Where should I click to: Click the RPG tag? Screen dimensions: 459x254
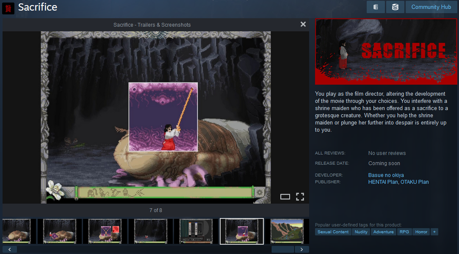[404, 232]
